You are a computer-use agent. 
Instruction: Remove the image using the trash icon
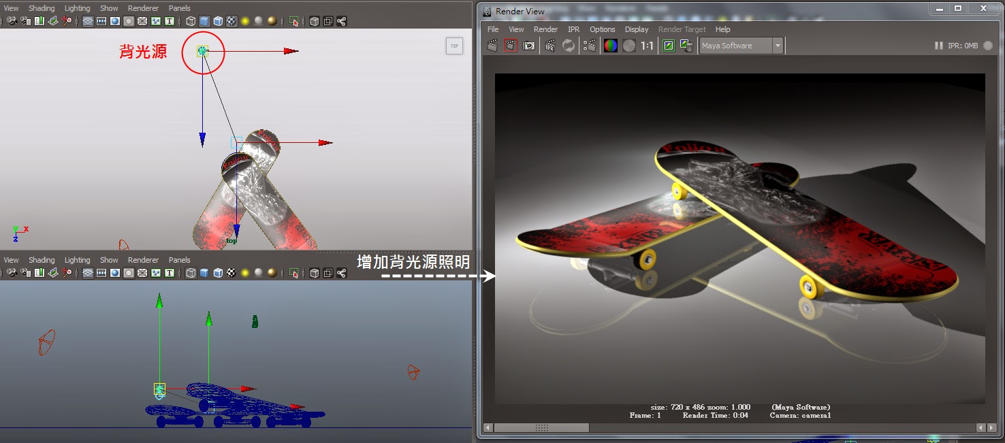click(686, 46)
